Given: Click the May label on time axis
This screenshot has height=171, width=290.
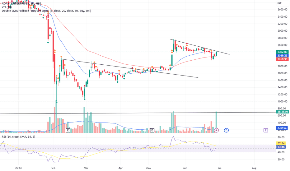Looking at the screenshot, I should [149, 168].
